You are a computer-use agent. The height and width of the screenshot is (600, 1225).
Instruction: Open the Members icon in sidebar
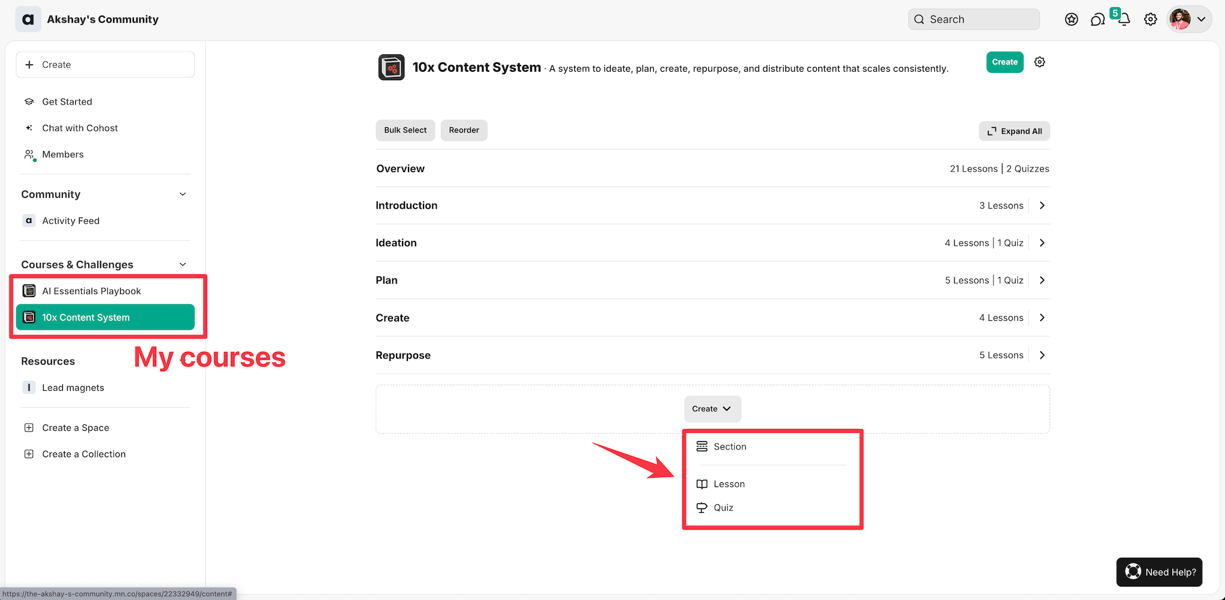point(29,154)
